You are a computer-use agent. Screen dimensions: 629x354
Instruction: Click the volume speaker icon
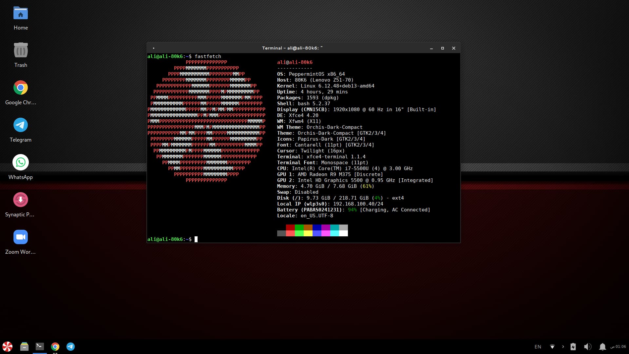587,347
